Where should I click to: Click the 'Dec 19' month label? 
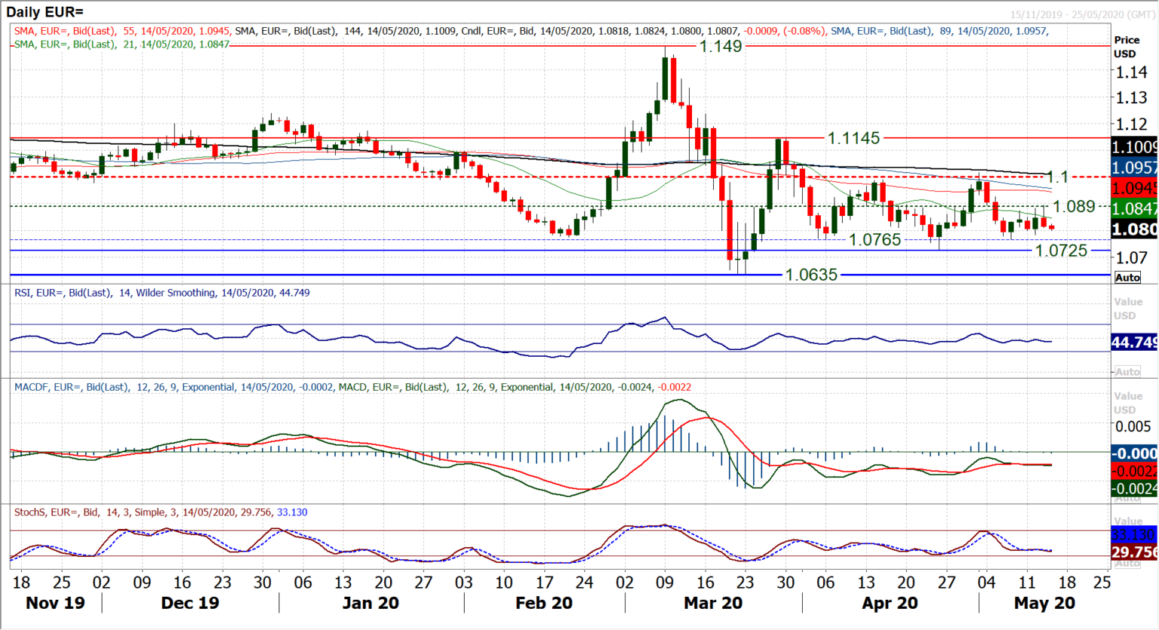[189, 604]
